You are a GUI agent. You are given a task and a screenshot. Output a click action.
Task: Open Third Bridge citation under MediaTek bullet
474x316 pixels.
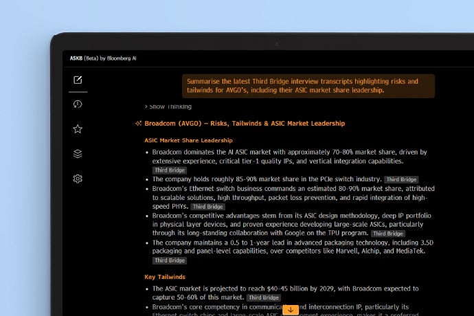[169, 260]
